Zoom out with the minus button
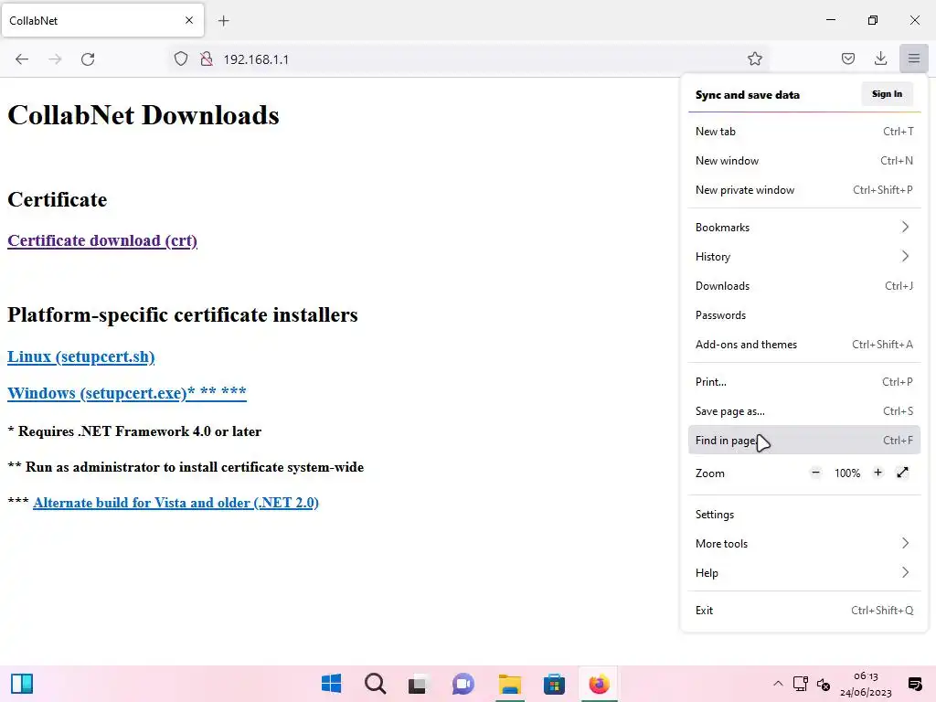Screen dimensions: 936x702 (x=815, y=473)
